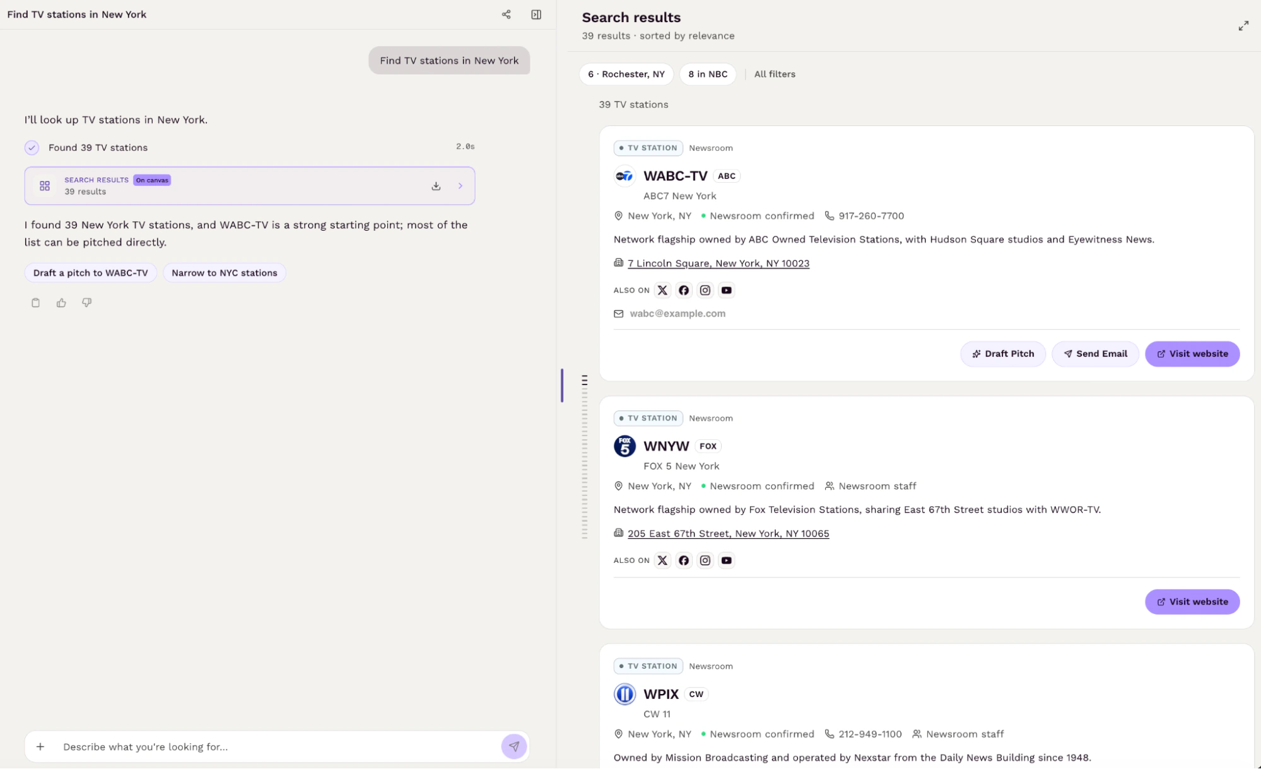
Task: Click WPIX phone number 212-949-1100
Action: point(870,734)
